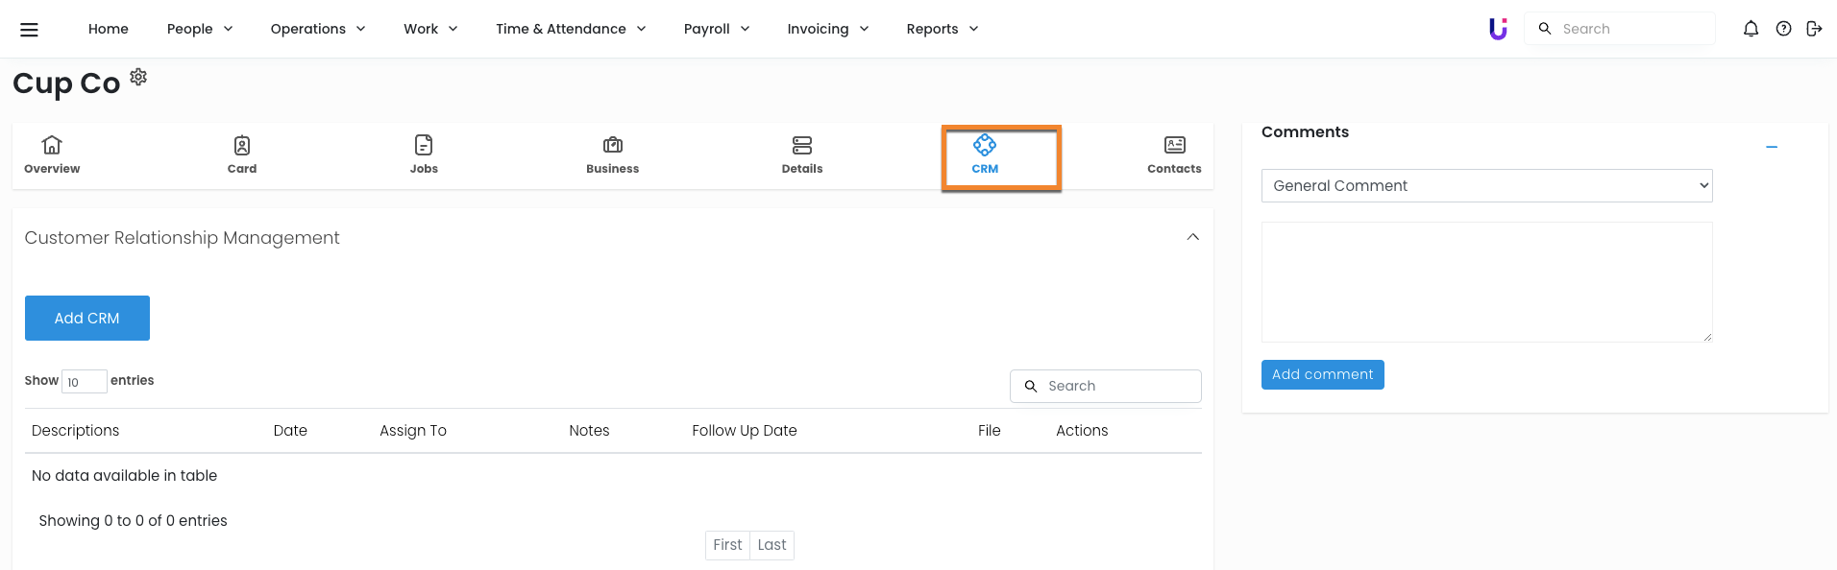Open the Payroll dropdown menu
1837x570 pixels.
[x=716, y=29]
